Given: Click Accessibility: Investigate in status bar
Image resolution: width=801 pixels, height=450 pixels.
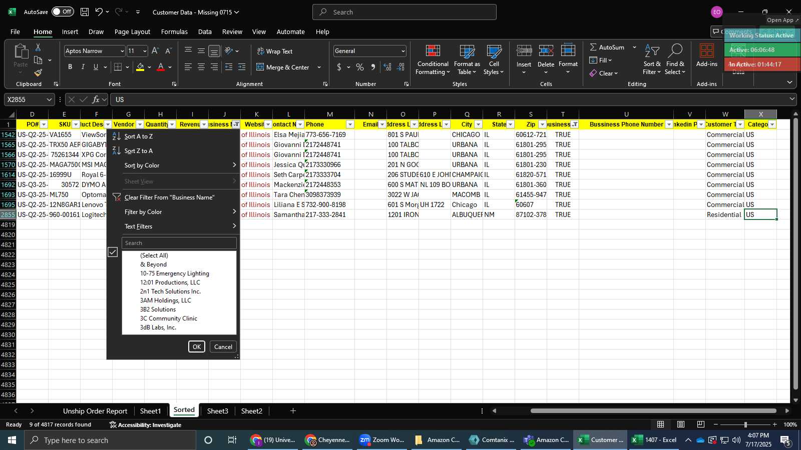Looking at the screenshot, I should click(x=146, y=424).
